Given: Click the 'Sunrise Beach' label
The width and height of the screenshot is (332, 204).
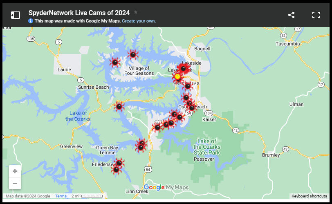Looking at the screenshot, I should (93, 87).
